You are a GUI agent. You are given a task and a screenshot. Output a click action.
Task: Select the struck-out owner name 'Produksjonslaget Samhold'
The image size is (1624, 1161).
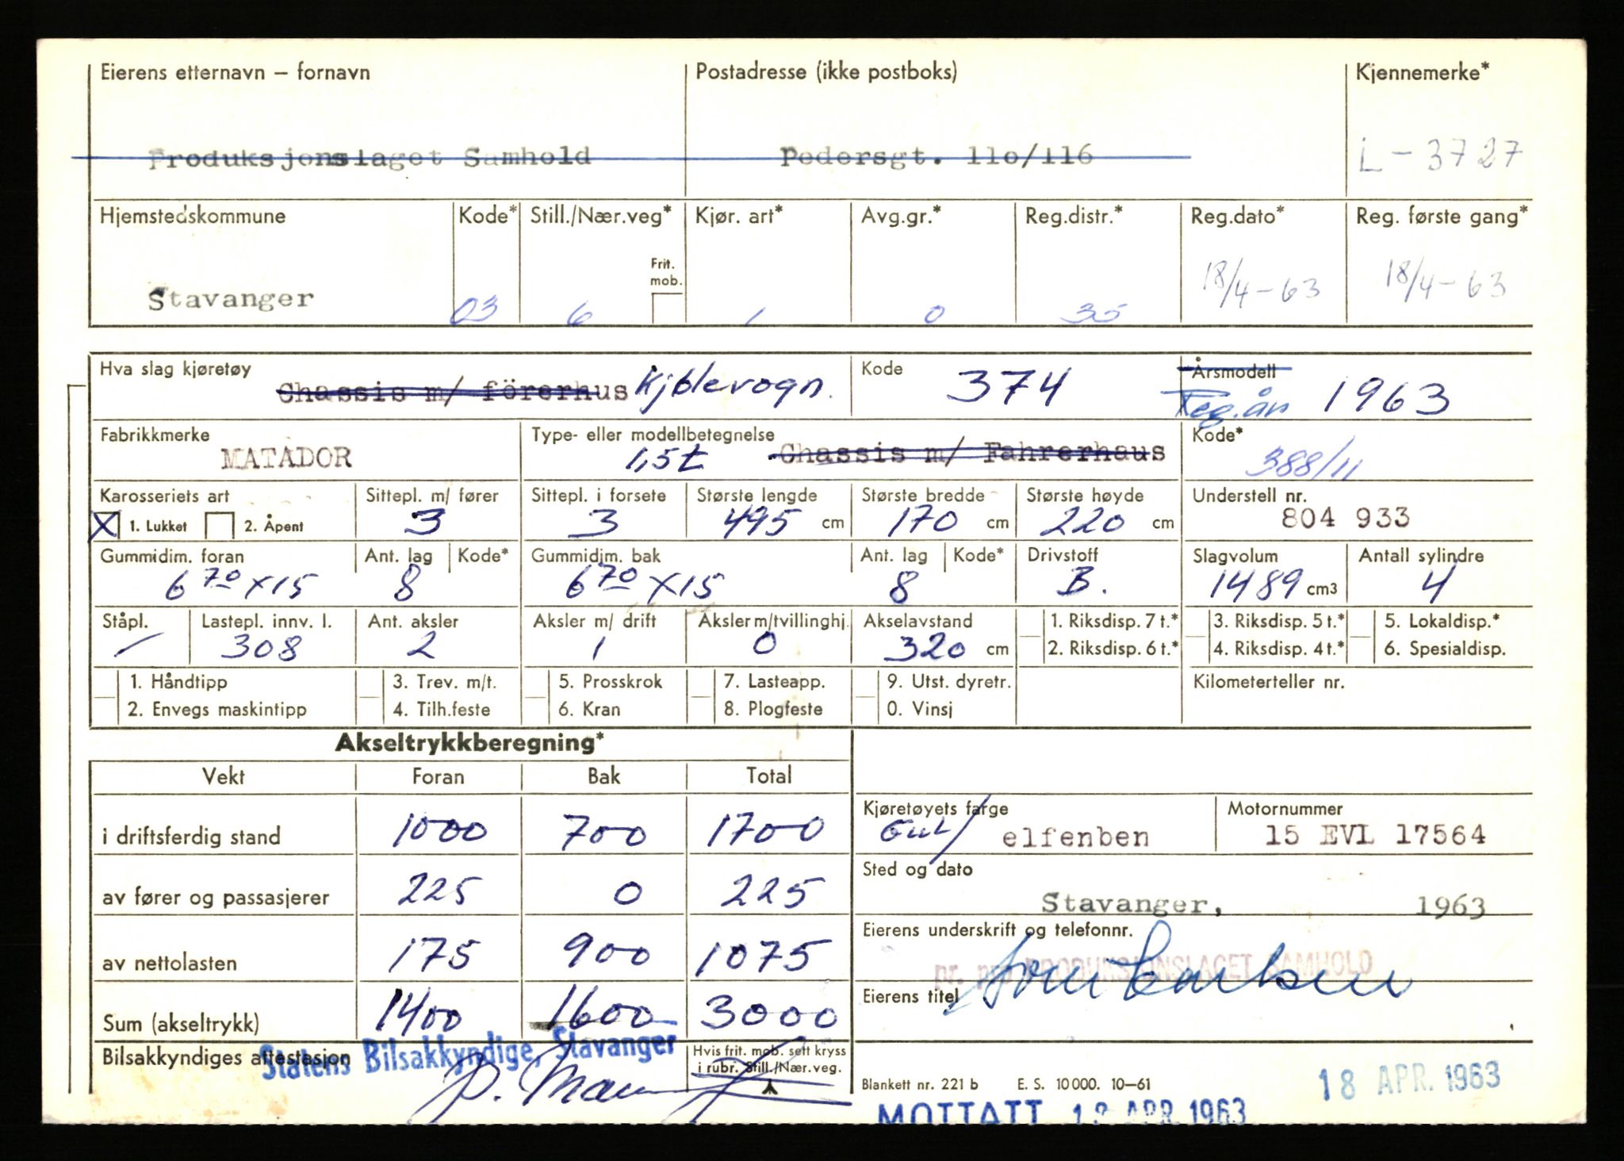pos(370,157)
